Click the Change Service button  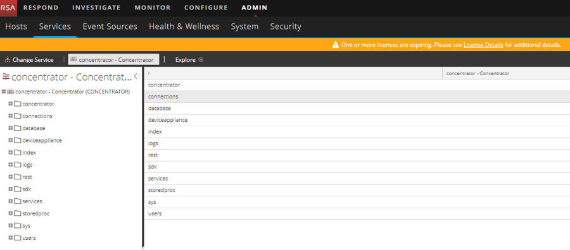click(x=29, y=60)
